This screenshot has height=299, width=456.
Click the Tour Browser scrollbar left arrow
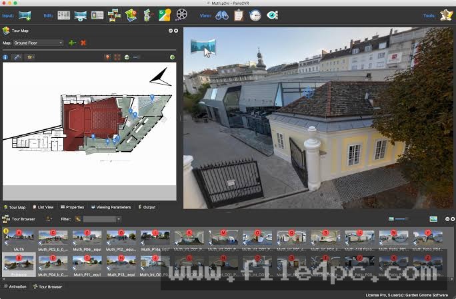(3, 280)
